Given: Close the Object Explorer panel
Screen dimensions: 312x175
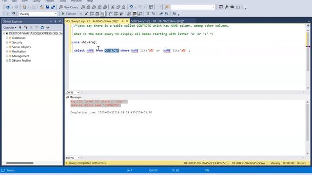Looking at the screenshot, I should click(59, 21).
